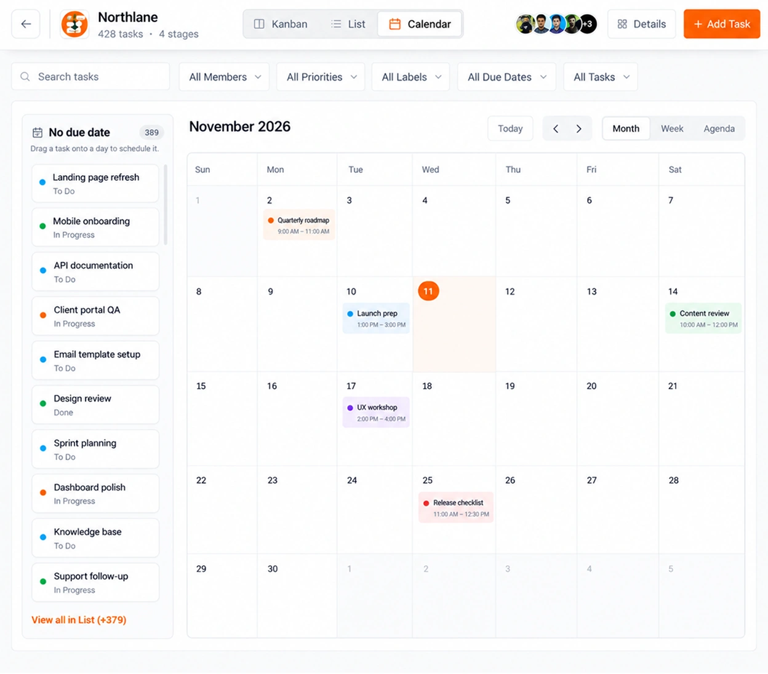Go to next month arrow
The width and height of the screenshot is (768, 674).
578,129
